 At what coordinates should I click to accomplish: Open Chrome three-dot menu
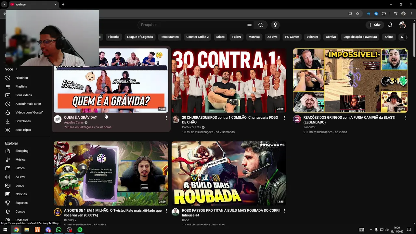[411, 14]
